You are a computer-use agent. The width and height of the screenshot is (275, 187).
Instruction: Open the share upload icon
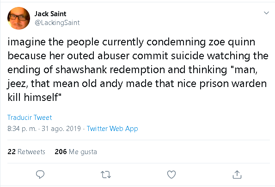[237, 175]
